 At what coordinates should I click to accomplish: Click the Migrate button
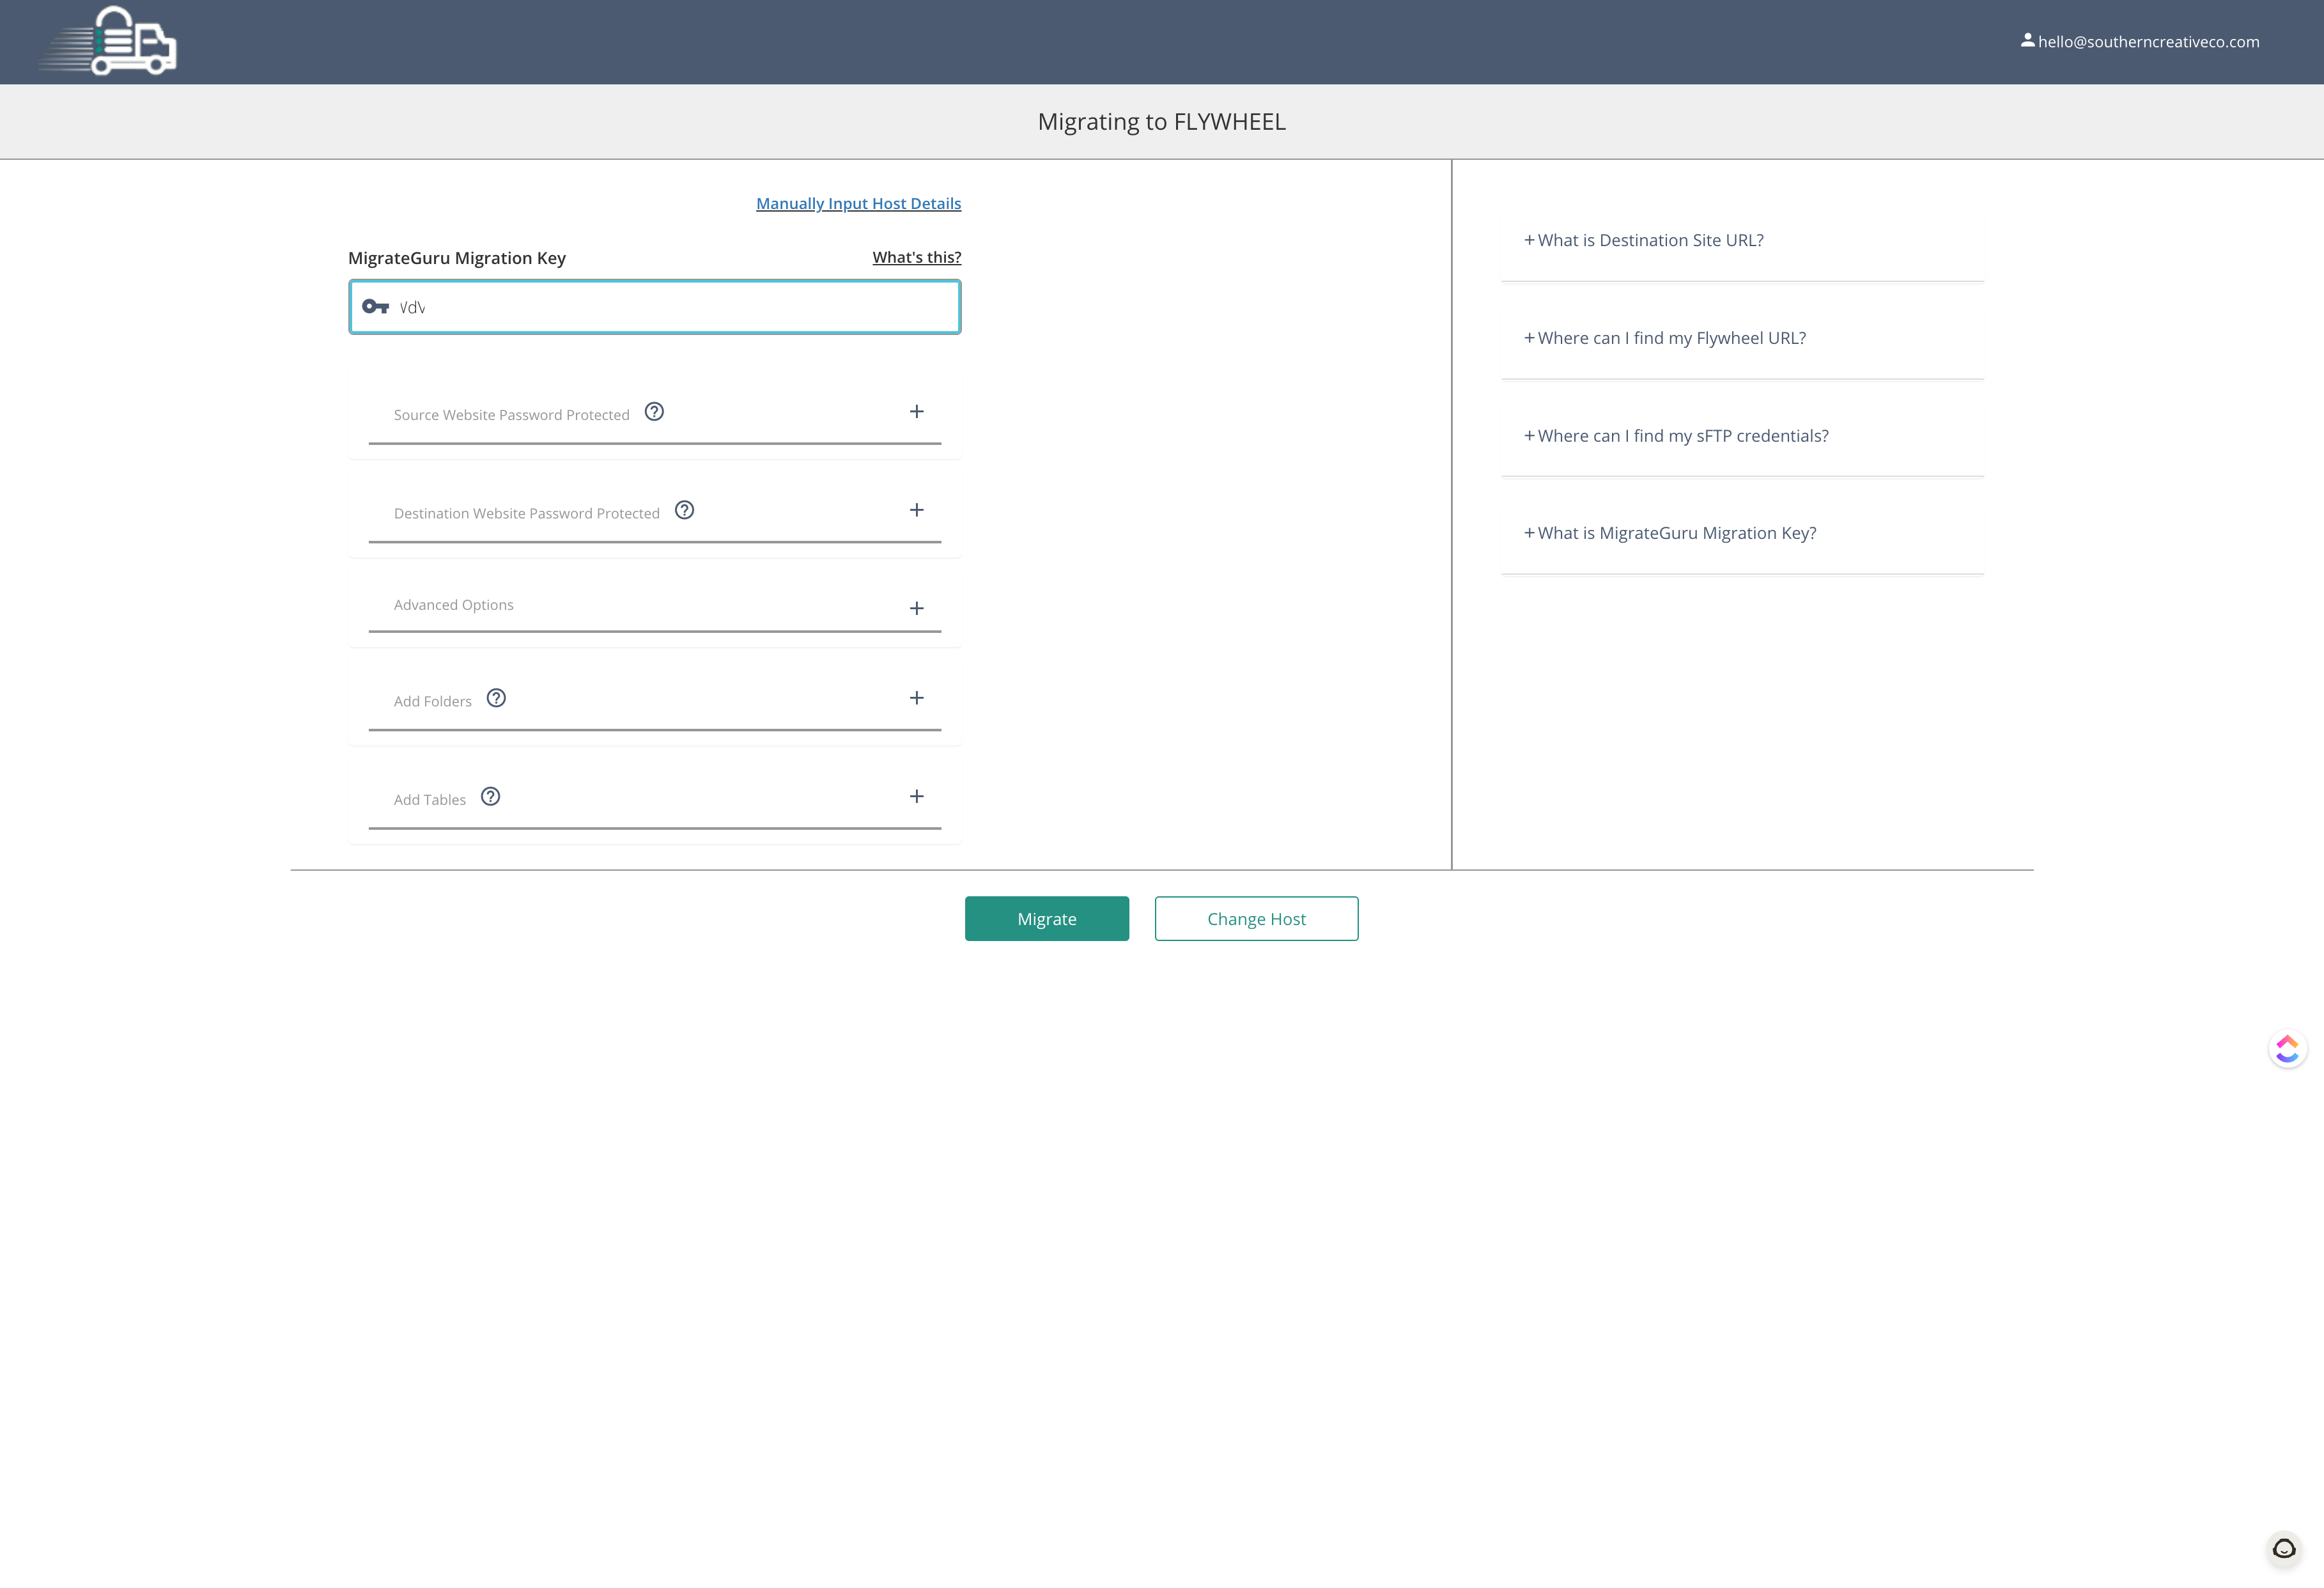(x=1047, y=919)
